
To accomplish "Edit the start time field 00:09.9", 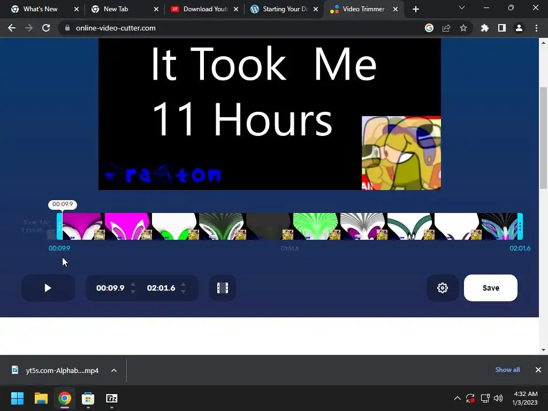I will [x=110, y=288].
